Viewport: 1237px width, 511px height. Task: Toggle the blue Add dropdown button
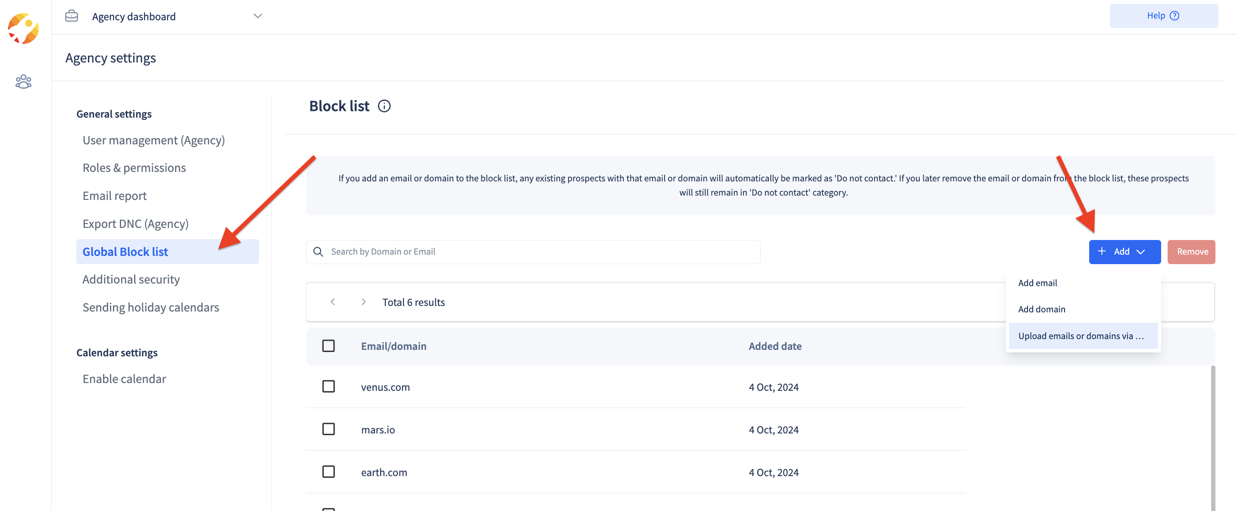(1124, 252)
